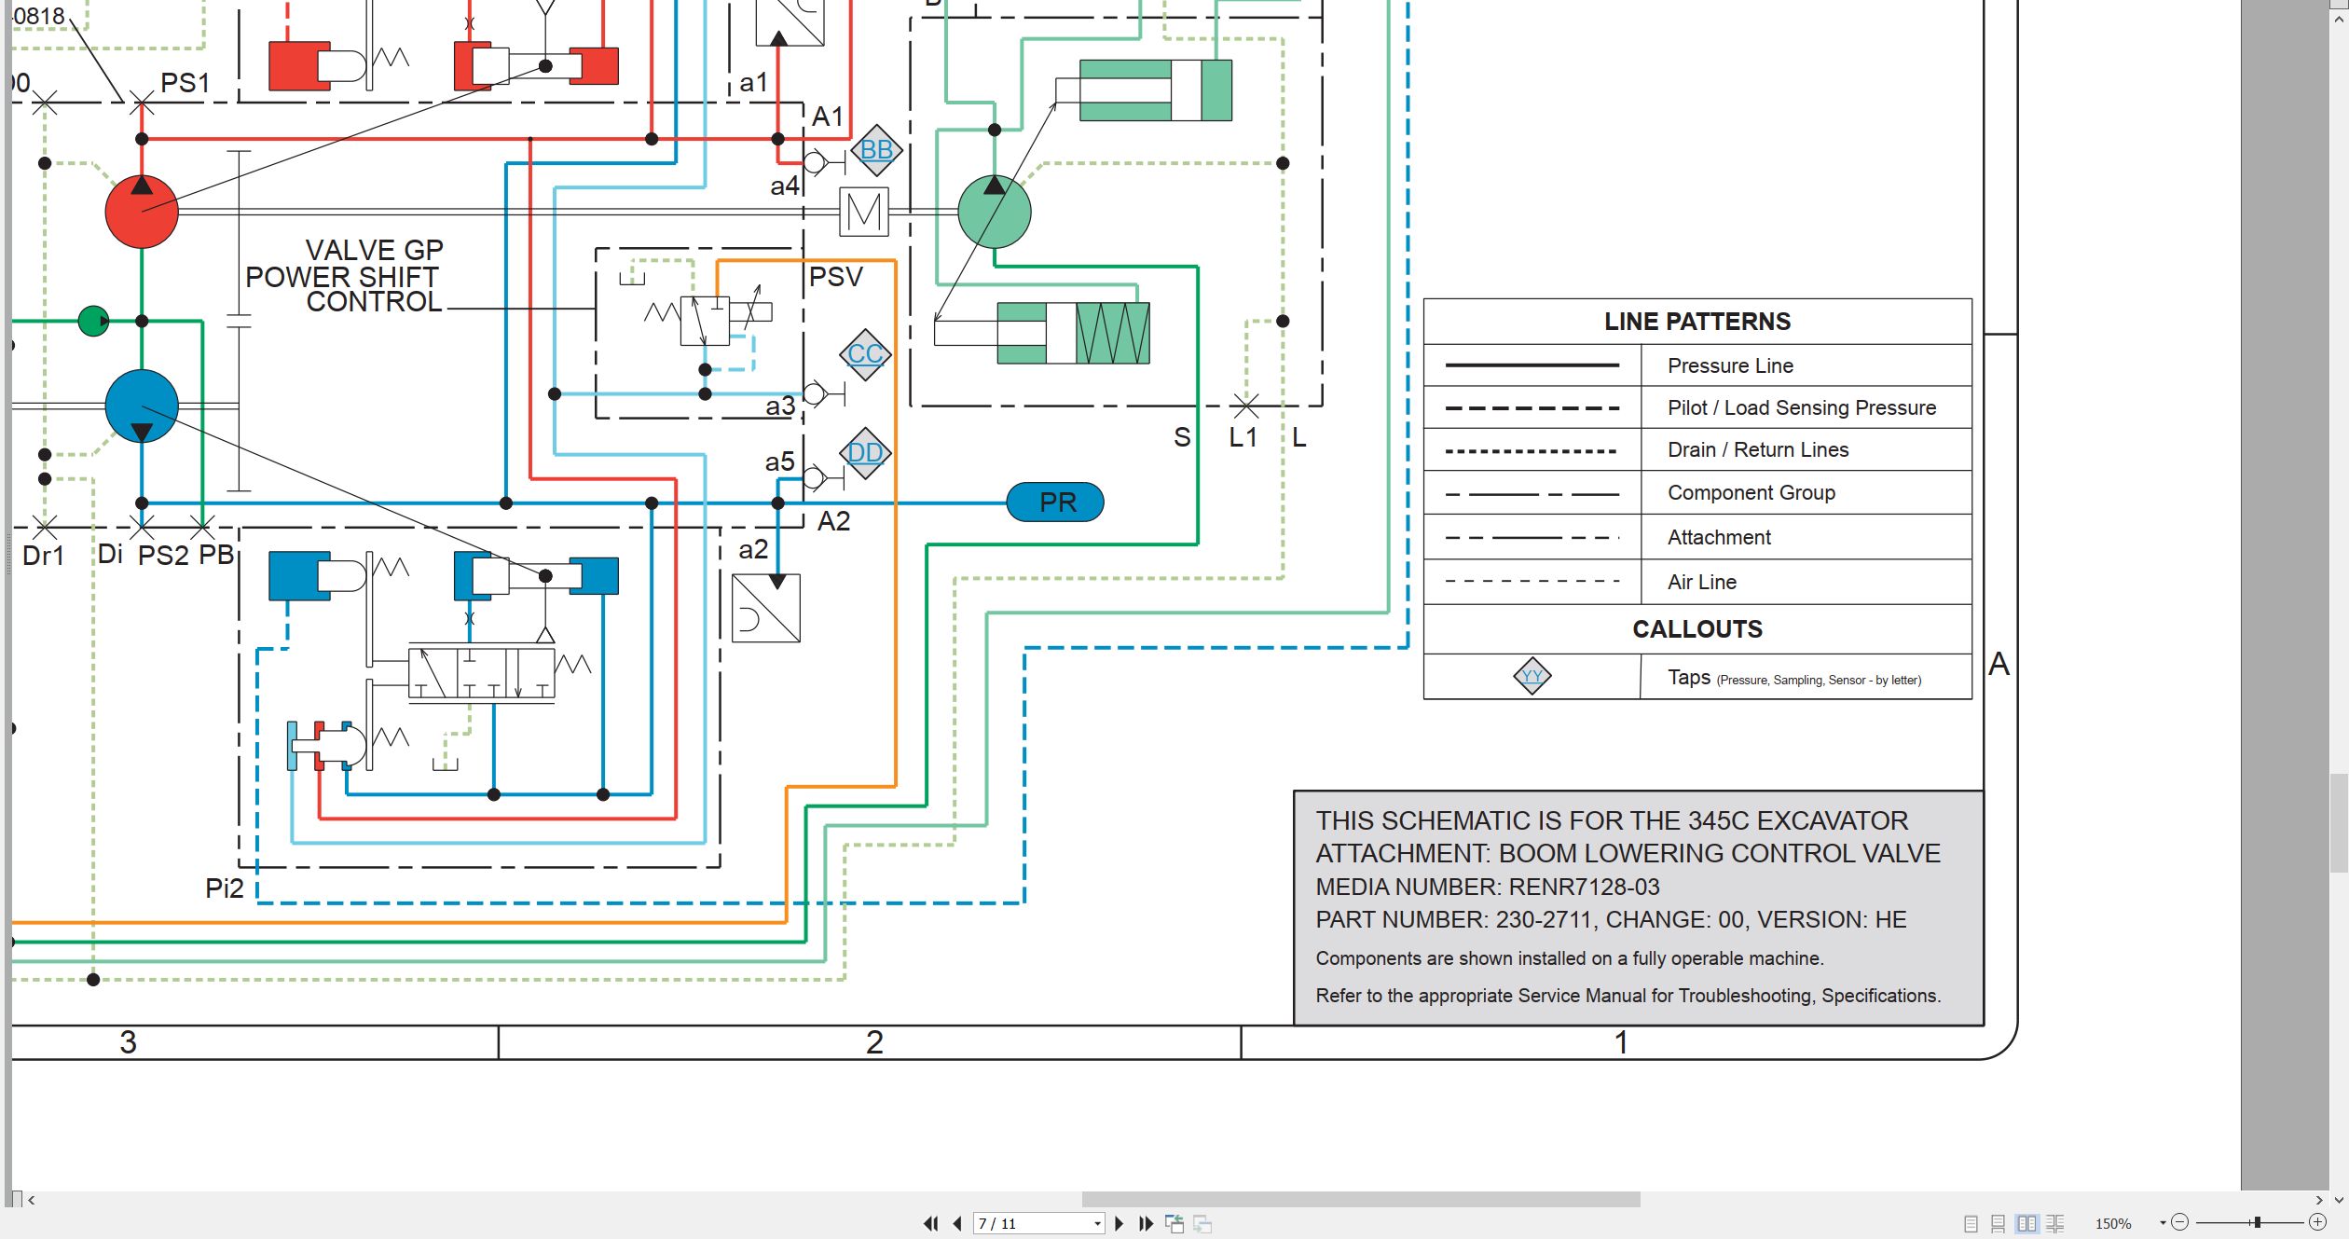This screenshot has height=1239, width=2349.
Task: Click the zoom in plus button
Action: [2318, 1222]
